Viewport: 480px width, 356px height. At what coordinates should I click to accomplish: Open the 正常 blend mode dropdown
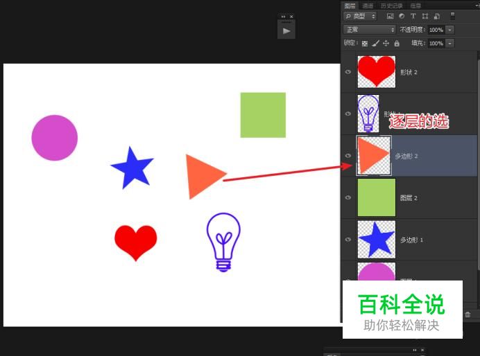point(370,30)
